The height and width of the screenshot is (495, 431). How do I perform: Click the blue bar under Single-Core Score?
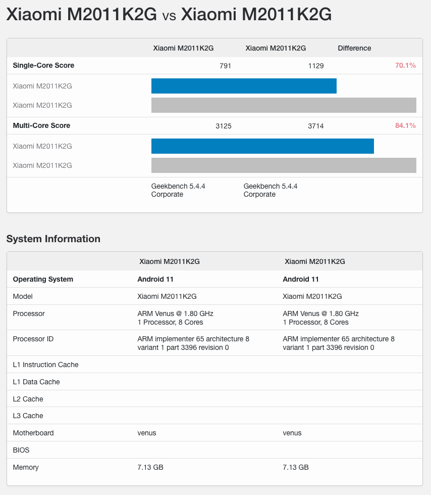244,86
